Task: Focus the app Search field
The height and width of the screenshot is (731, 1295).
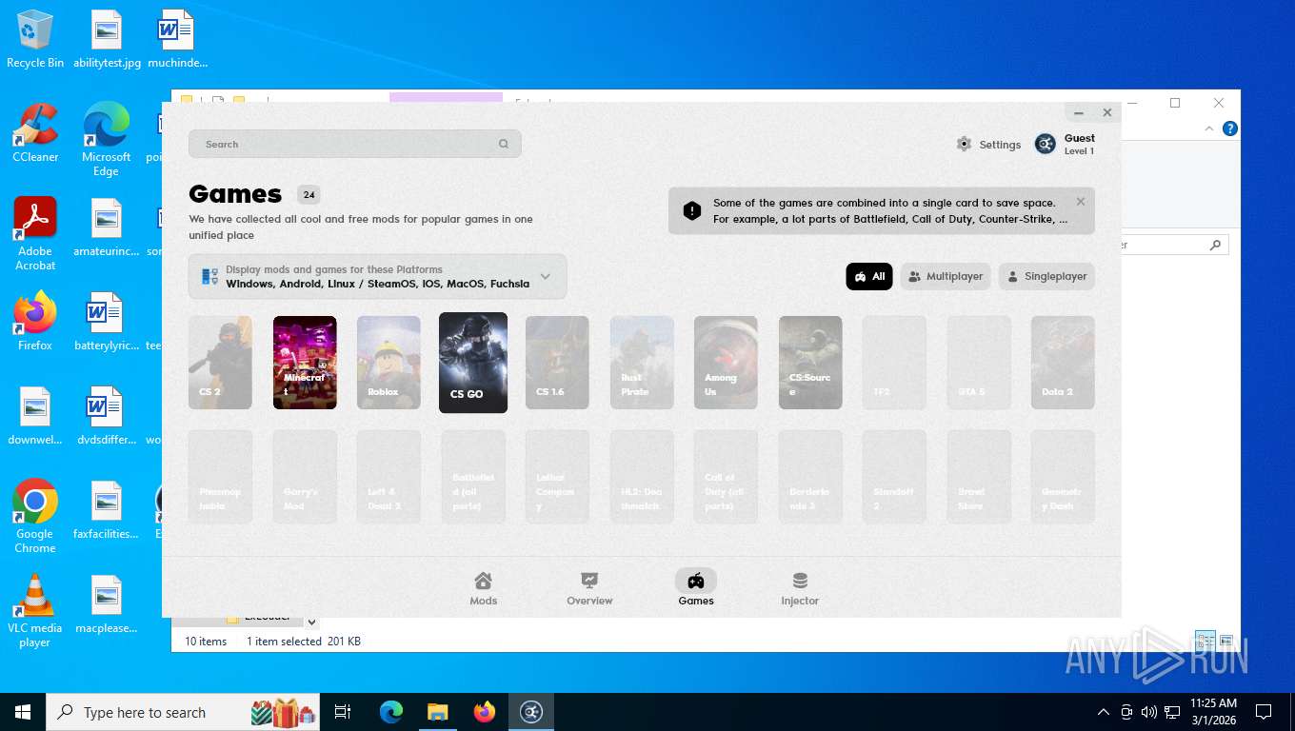Action: point(354,145)
